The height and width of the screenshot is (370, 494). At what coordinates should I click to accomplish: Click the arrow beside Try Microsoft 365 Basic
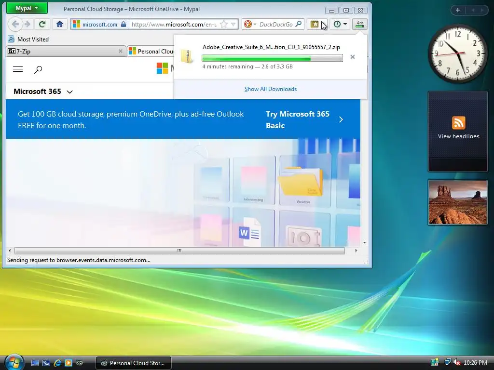pos(341,119)
